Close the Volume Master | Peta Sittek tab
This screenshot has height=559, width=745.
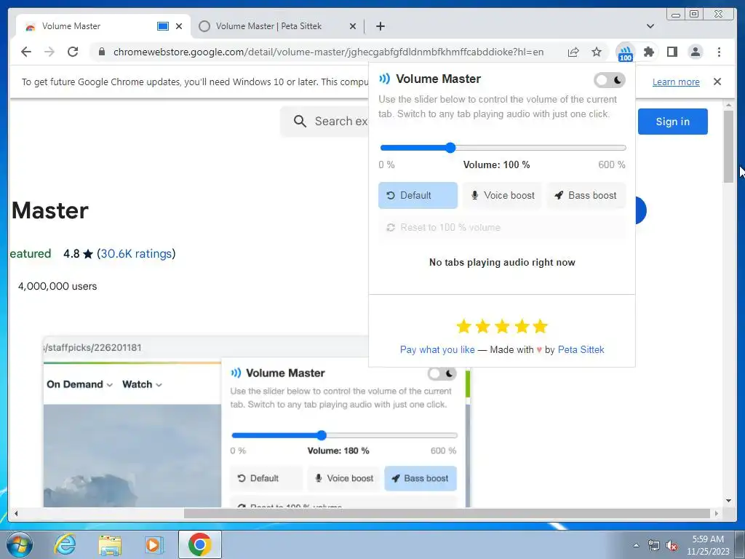point(353,26)
